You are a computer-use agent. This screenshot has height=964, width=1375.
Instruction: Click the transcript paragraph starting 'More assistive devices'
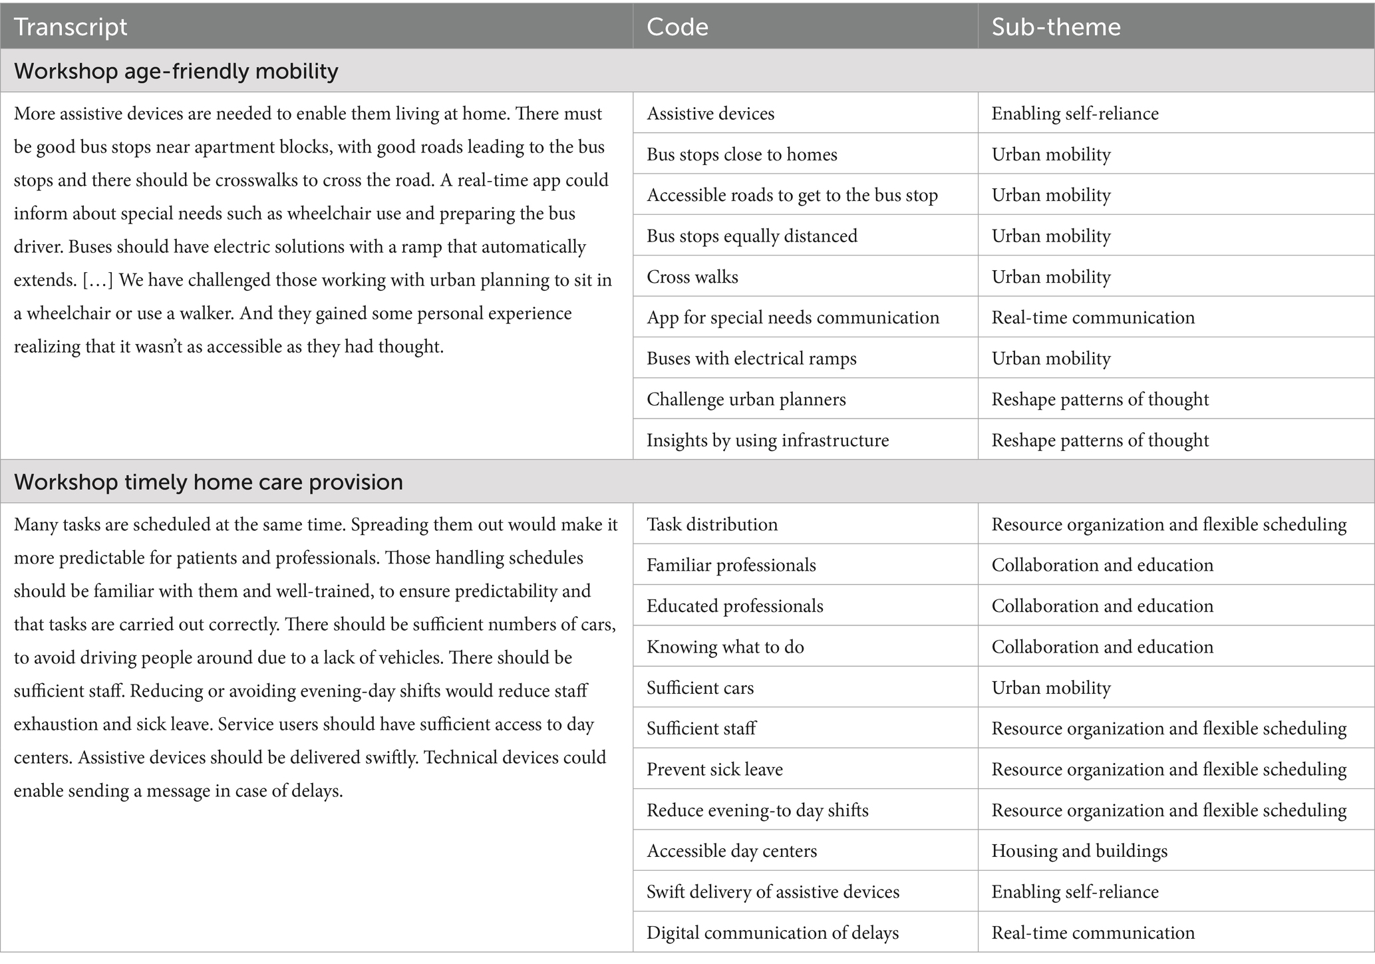click(313, 230)
